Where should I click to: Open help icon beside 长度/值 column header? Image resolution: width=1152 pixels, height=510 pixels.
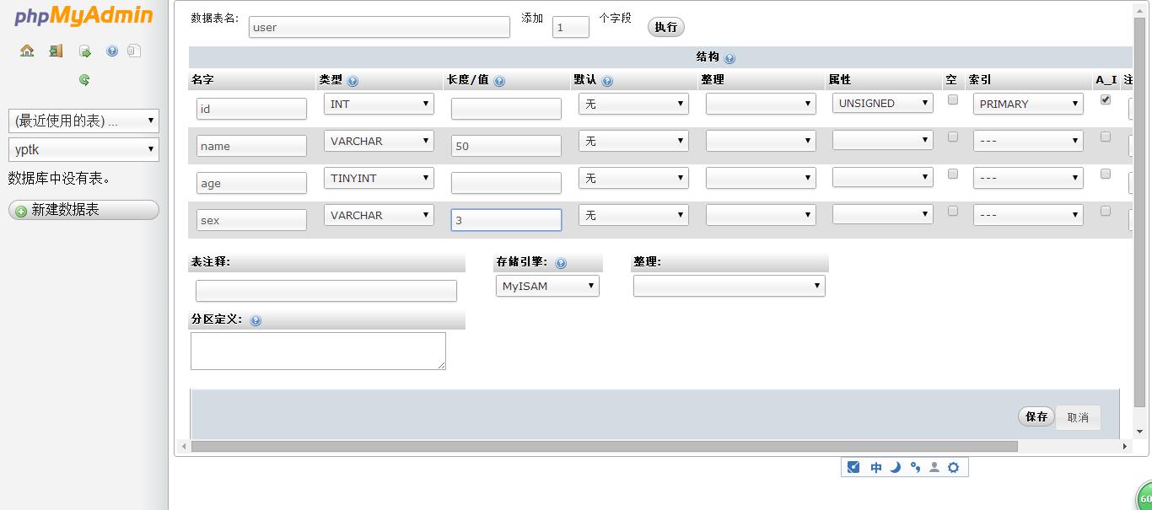pyautogui.click(x=499, y=81)
